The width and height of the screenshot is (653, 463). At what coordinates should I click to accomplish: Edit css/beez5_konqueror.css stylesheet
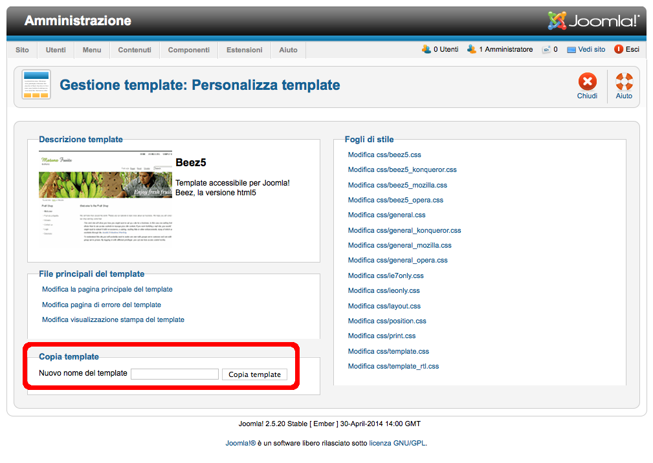(x=403, y=169)
